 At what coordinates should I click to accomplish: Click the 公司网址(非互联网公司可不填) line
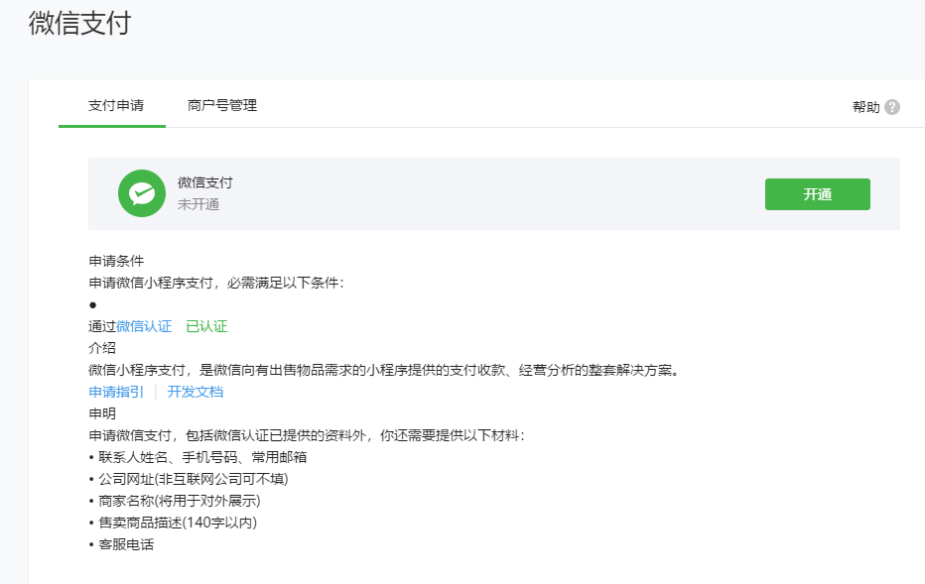pos(189,479)
